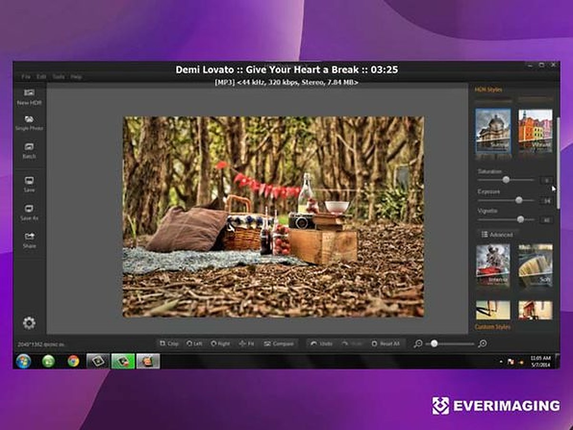This screenshot has width=573, height=430.
Task: Open the Edit menu
Action: pyautogui.click(x=41, y=77)
